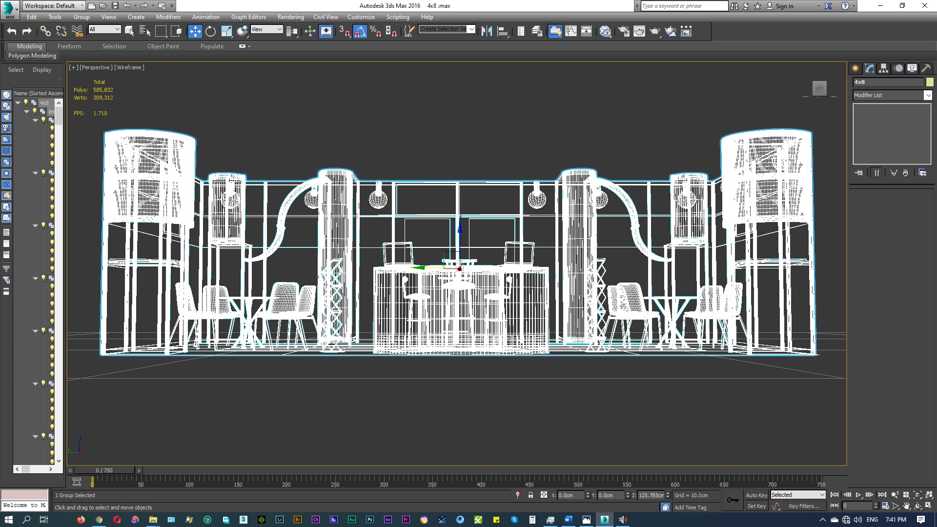The image size is (937, 527).
Task: Select the Rotate tool in main toolbar
Action: pos(210,32)
